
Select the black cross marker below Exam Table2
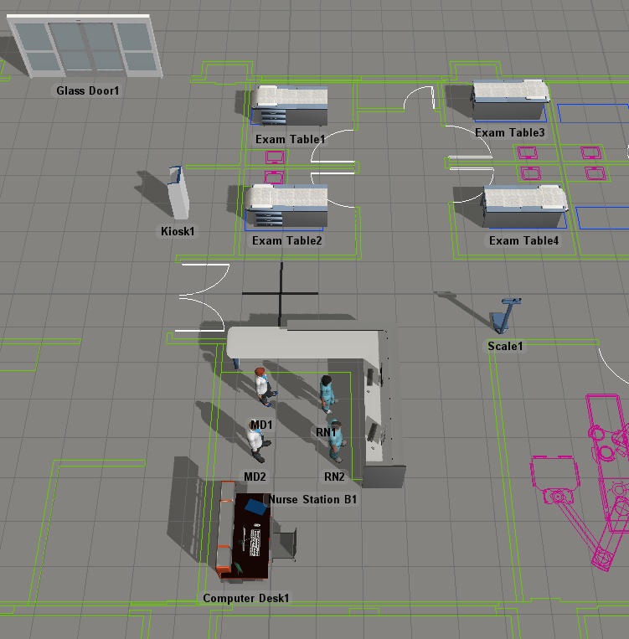(281, 293)
